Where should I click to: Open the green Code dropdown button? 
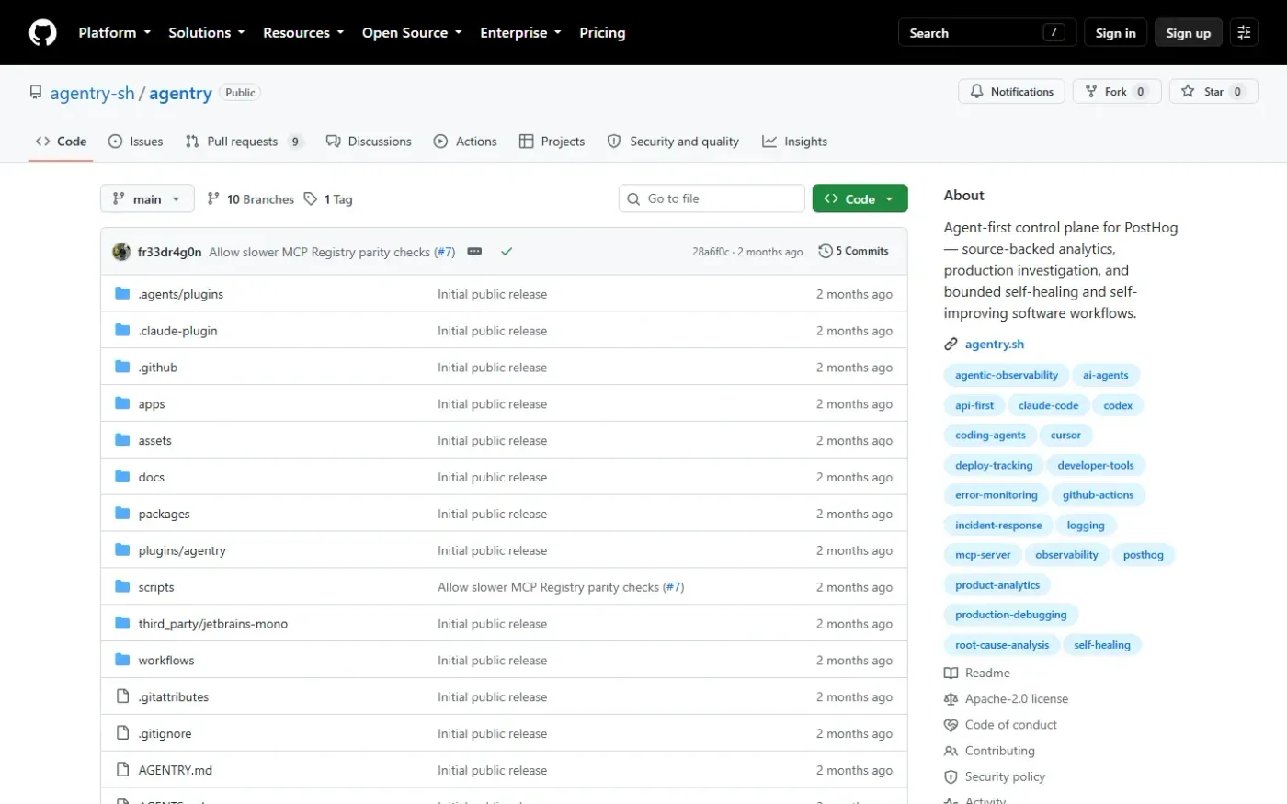[860, 198]
